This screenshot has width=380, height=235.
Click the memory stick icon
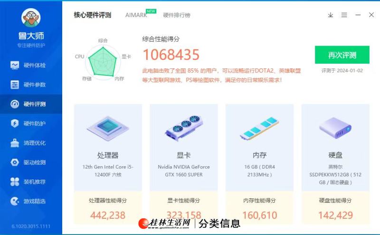point(259,128)
